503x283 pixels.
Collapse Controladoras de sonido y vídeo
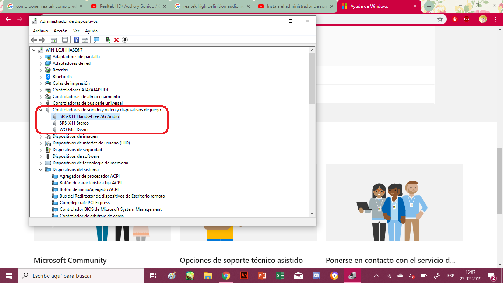41,110
